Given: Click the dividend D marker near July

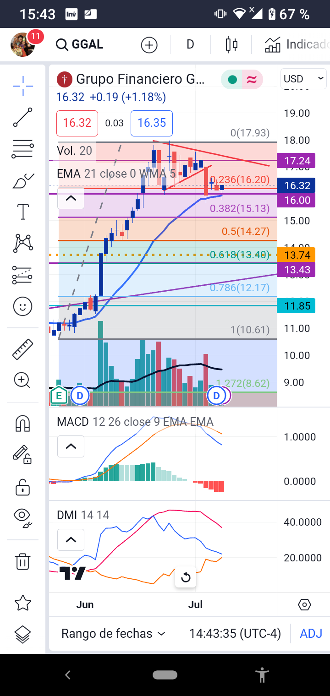Looking at the screenshot, I should click(x=217, y=396).
